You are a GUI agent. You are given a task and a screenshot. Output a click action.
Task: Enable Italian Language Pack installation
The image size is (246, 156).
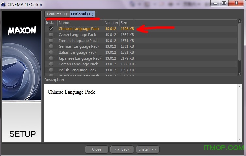(x=51, y=52)
